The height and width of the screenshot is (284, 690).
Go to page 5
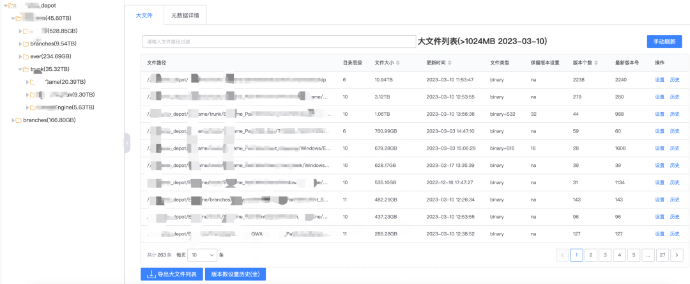(x=634, y=255)
